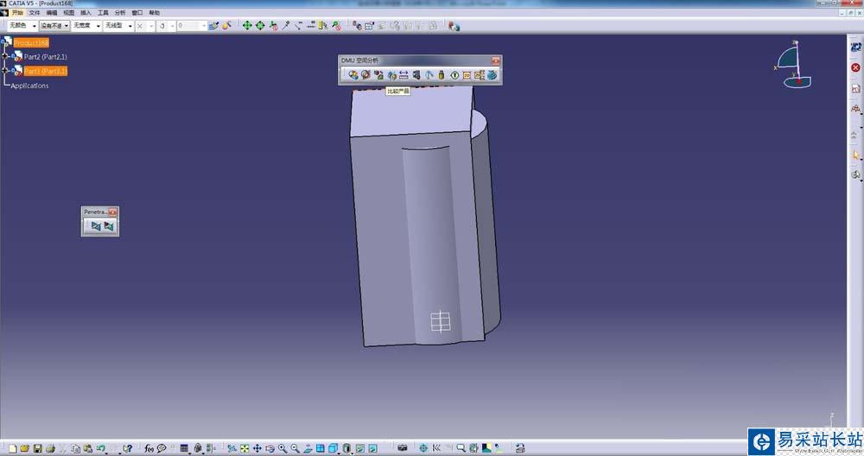The height and width of the screenshot is (456, 864).
Task: Click the isometric view cube icon
Action: [333, 449]
